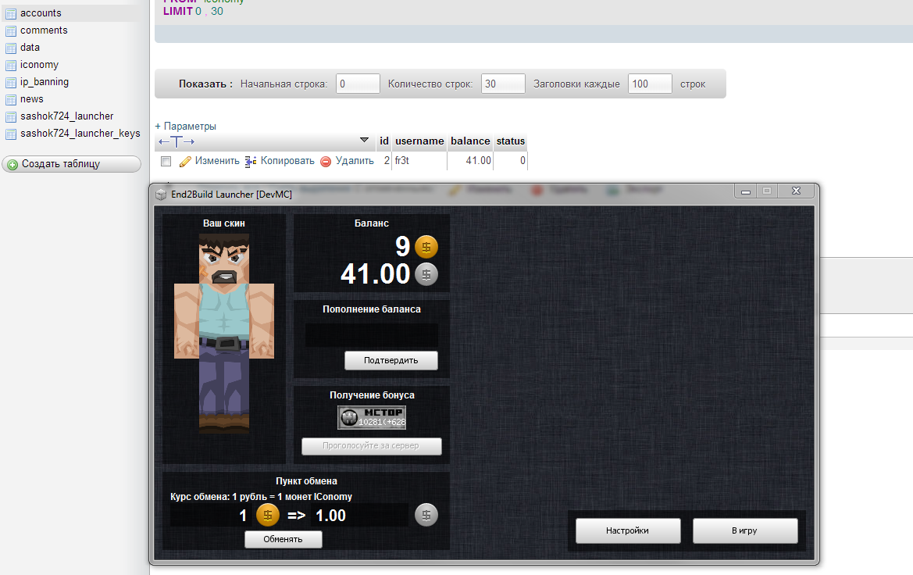Click the Изменить link for fr3t
Image resolution: width=913 pixels, height=575 pixels.
coord(216,161)
